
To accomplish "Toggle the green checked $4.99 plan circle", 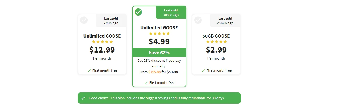I will [x=138, y=12].
